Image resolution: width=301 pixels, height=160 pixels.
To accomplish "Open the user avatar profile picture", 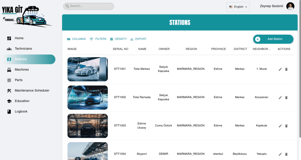I will [290, 6].
